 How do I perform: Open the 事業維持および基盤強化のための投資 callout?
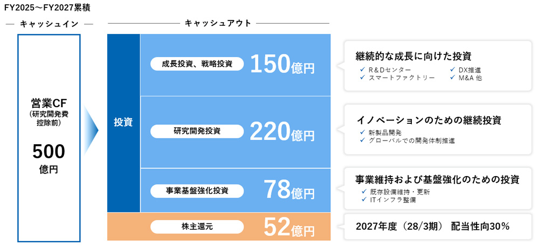pyautogui.click(x=438, y=188)
